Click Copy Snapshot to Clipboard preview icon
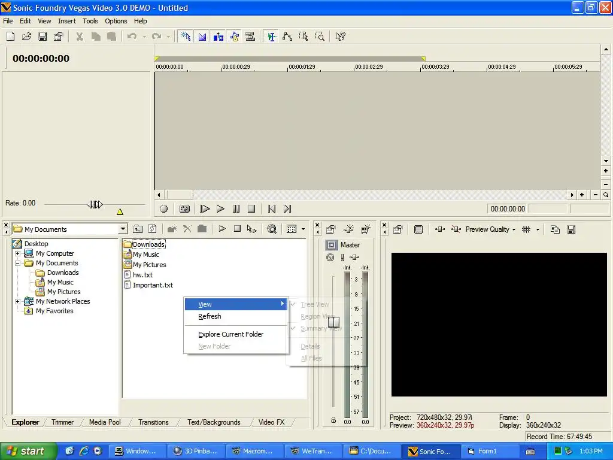 point(555,229)
